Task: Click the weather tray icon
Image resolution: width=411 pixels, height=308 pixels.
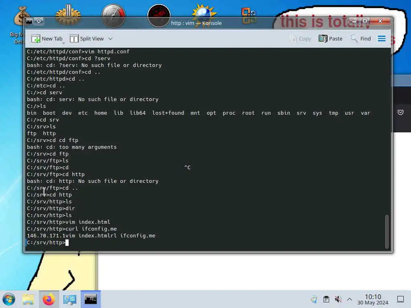Action: pos(314,299)
